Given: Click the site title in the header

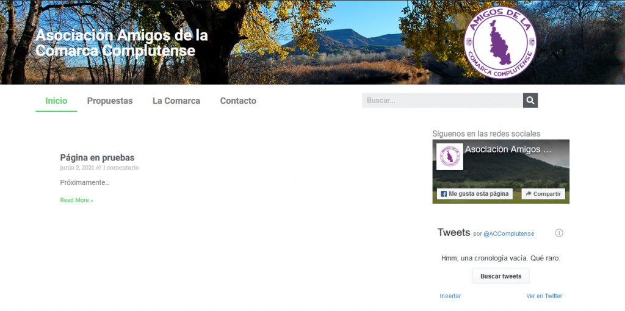Looking at the screenshot, I should tap(121, 43).
